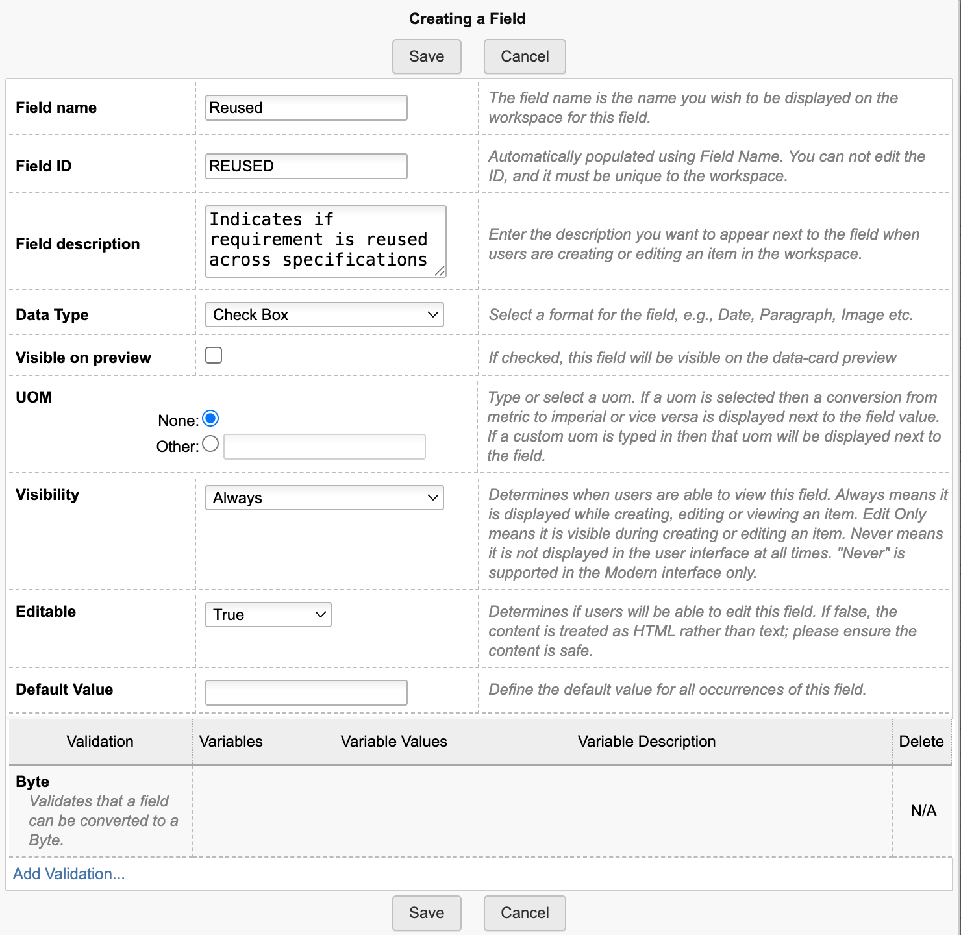Click the Byte validation description text
The image size is (961, 935).
[x=103, y=821]
